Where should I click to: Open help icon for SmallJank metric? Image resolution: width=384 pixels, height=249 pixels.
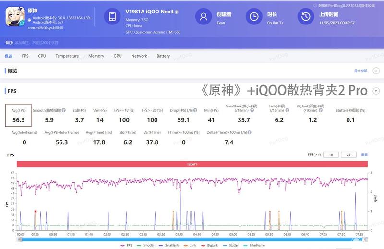(x=252, y=110)
